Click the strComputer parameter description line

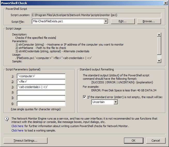coord(70,45)
